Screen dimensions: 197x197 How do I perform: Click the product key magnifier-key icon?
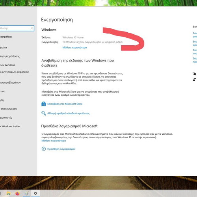(x=44, y=113)
